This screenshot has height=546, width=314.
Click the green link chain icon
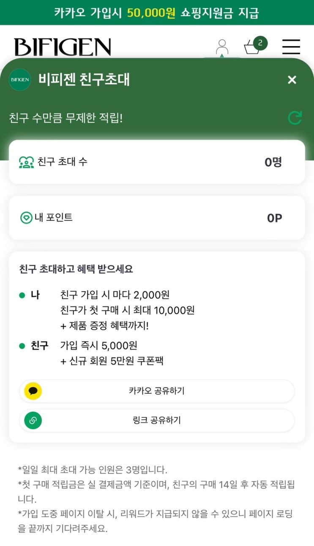[33, 420]
